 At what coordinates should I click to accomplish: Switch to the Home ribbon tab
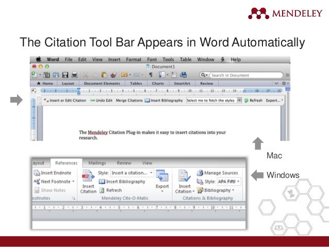(x=45, y=84)
